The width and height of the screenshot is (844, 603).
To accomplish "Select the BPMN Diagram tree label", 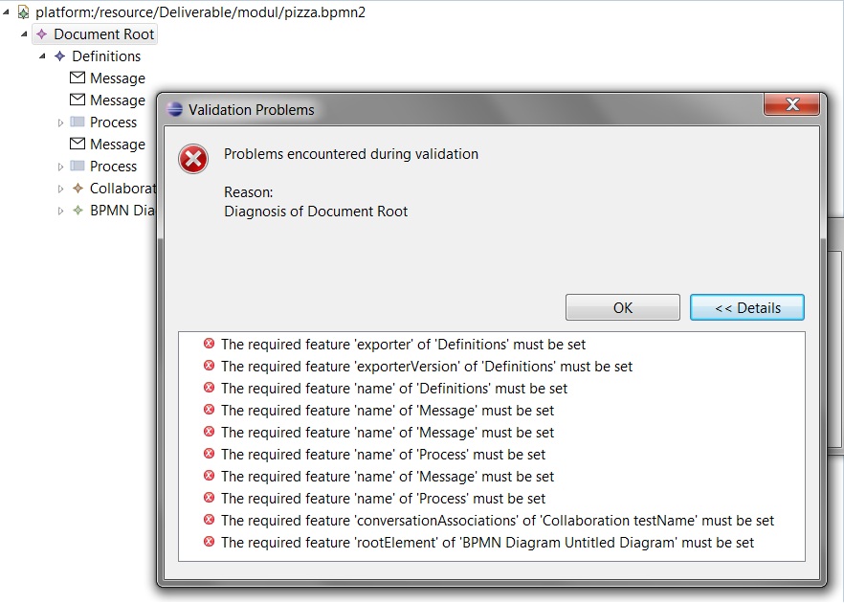I will 122,211.
